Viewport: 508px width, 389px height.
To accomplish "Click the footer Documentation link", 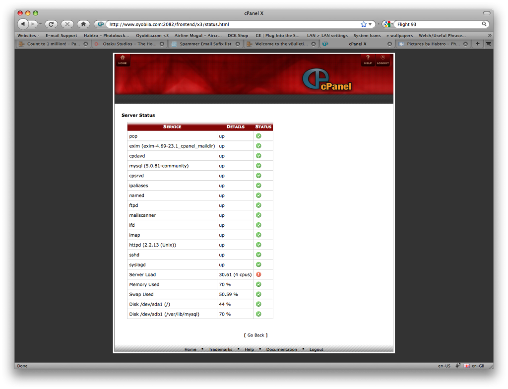I will pos(282,349).
